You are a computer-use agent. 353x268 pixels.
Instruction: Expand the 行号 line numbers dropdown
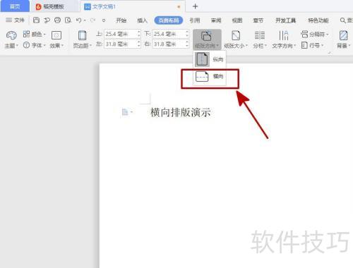313,45
